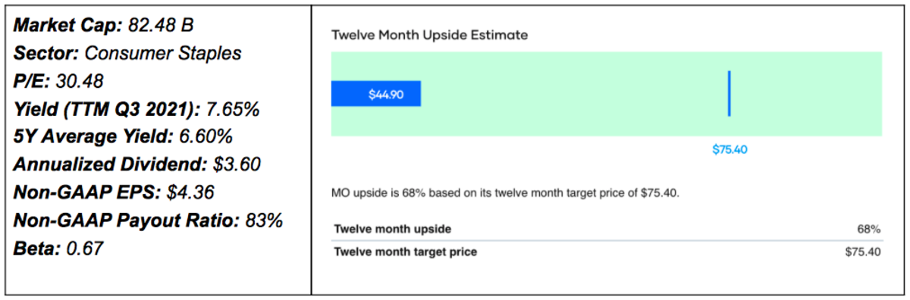Click the light green estimate bar background
The width and height of the screenshot is (910, 300).
pos(607,94)
